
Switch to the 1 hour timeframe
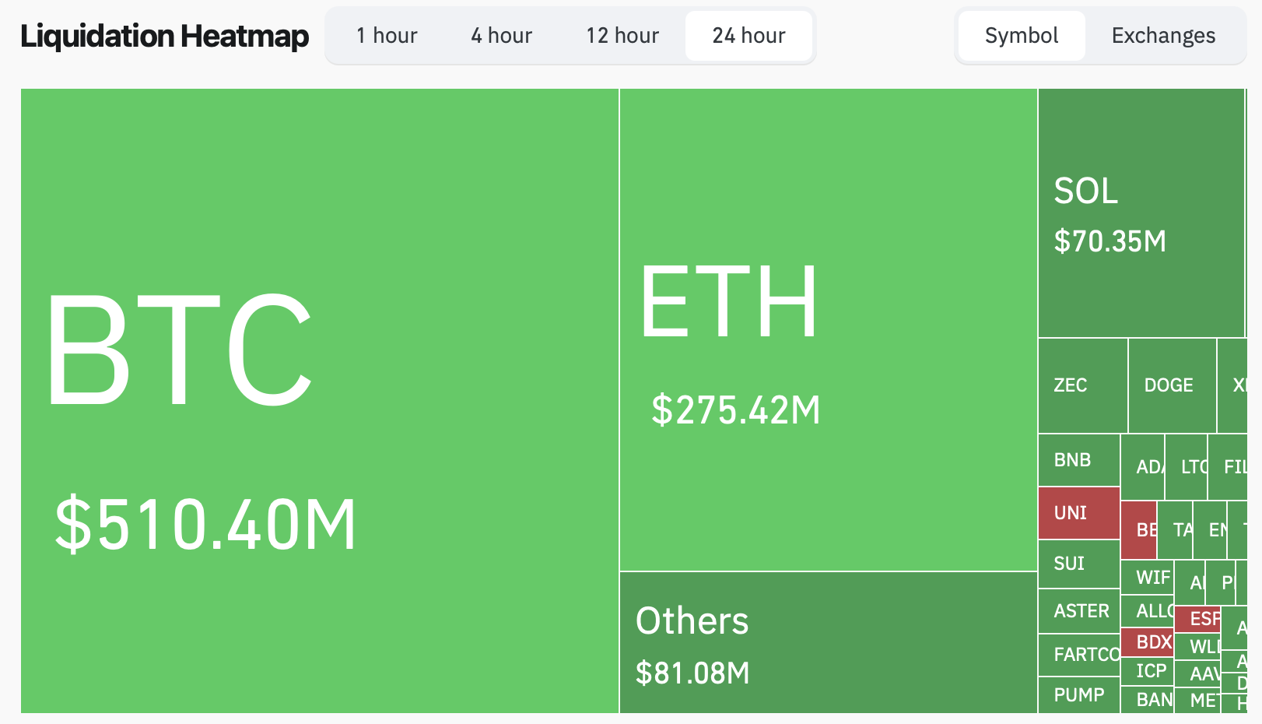tap(387, 36)
